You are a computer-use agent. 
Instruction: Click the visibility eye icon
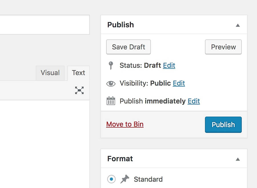tap(111, 84)
